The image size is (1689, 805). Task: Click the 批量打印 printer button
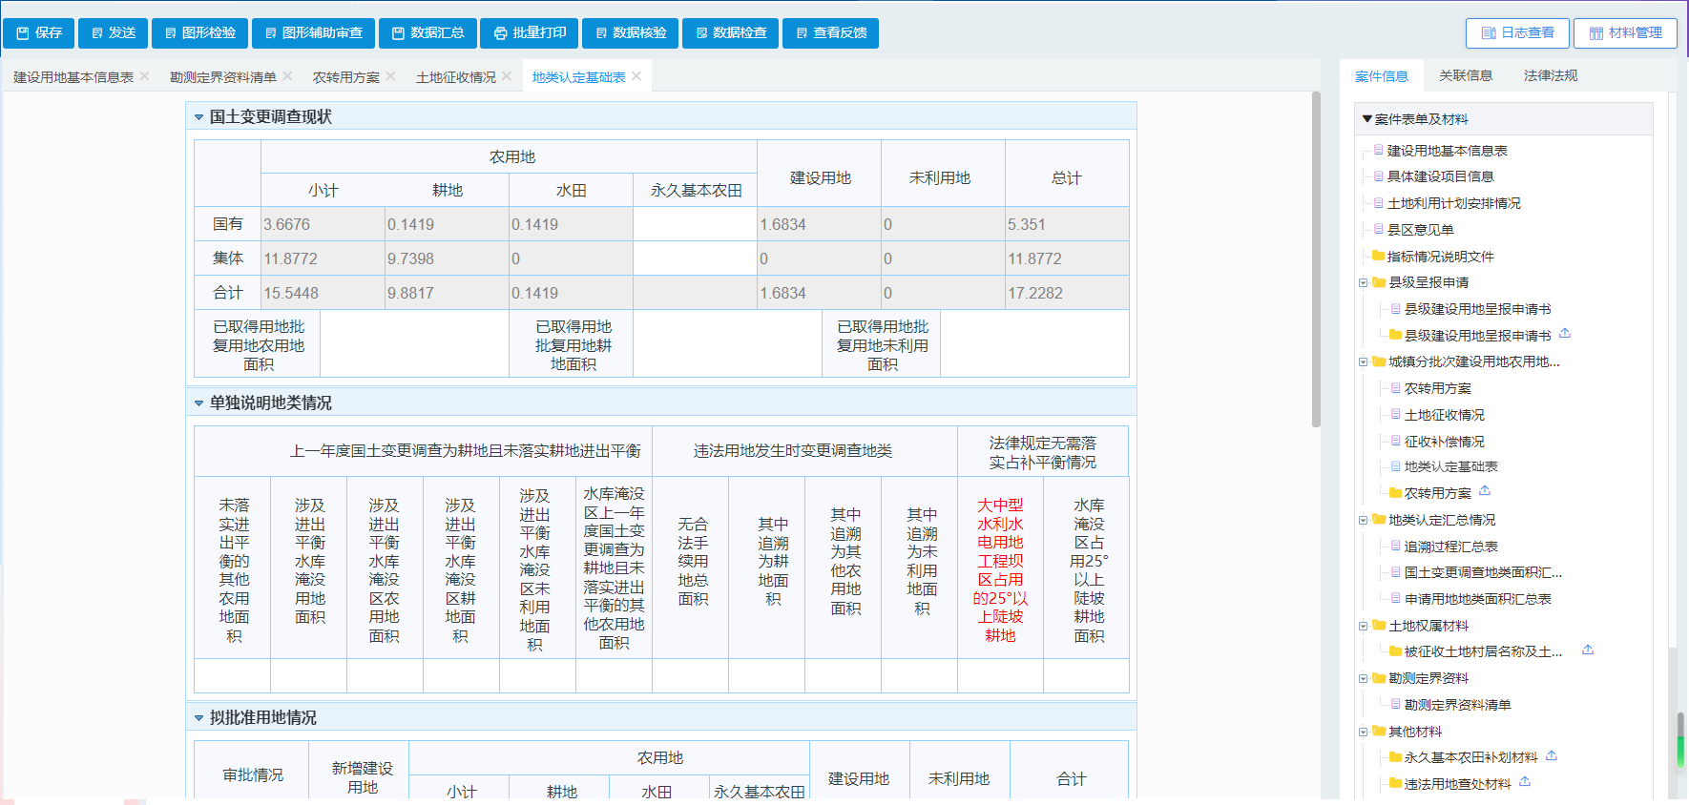(530, 32)
